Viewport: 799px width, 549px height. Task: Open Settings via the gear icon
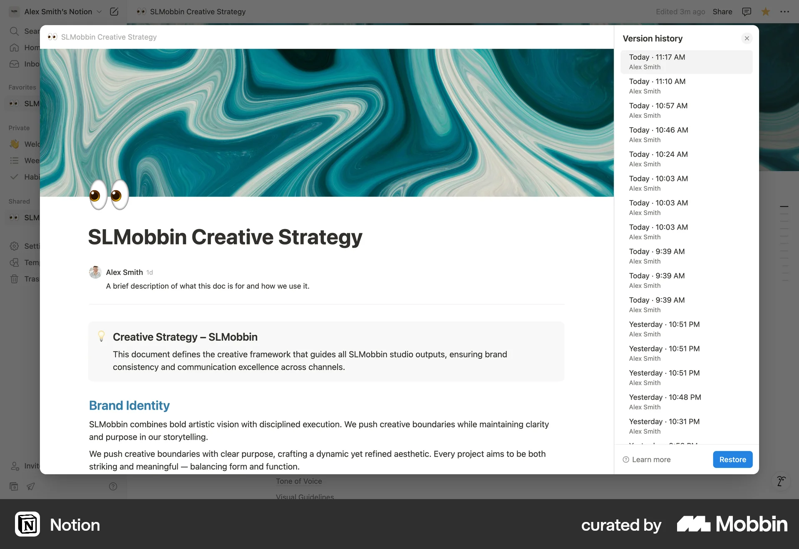point(15,246)
